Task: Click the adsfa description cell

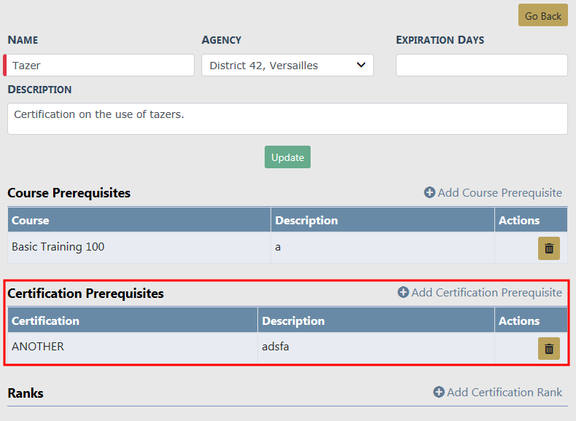Action: [276, 347]
